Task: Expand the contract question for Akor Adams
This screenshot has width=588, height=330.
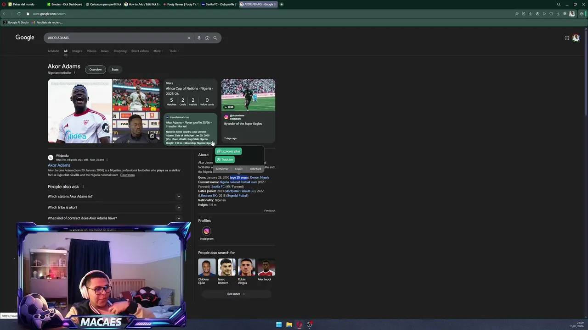Action: click(x=115, y=218)
